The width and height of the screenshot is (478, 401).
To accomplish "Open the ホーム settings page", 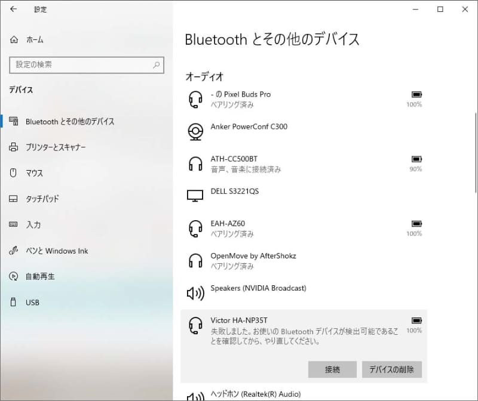I will (35, 39).
